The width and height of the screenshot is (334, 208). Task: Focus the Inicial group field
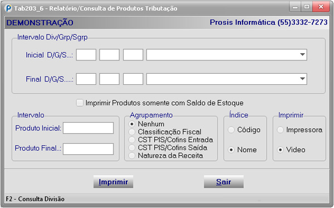[109, 55]
